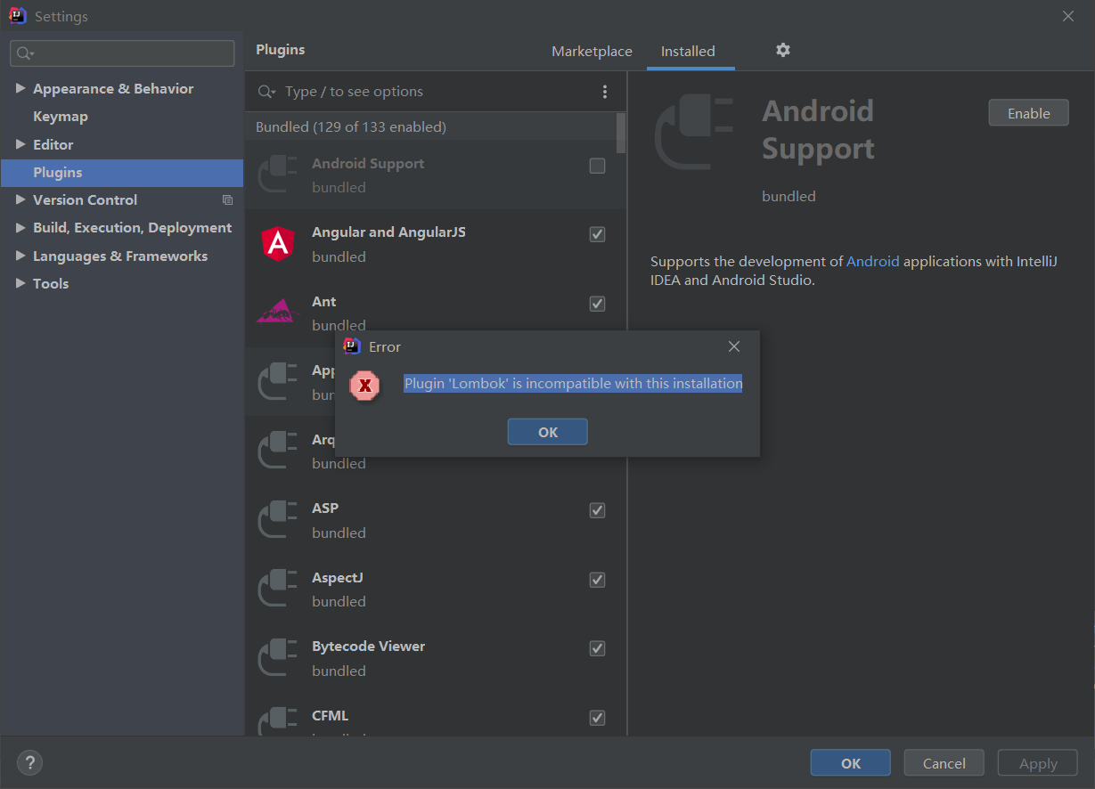Uncheck the Bytecode Viewer checkbox
Viewport: 1095px width, 789px height.
click(x=598, y=648)
